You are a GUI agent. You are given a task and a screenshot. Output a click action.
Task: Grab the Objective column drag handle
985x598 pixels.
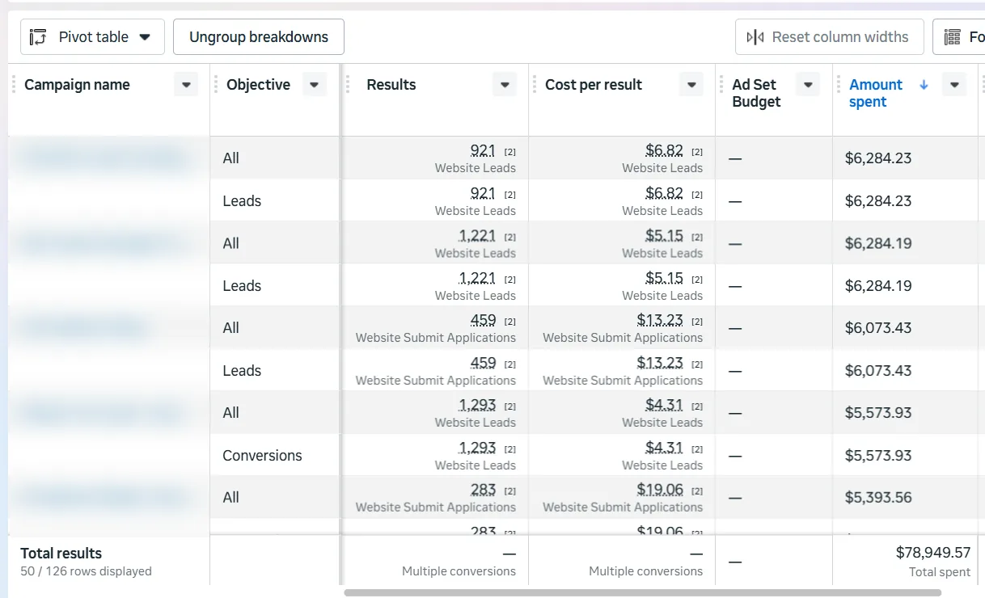216,85
